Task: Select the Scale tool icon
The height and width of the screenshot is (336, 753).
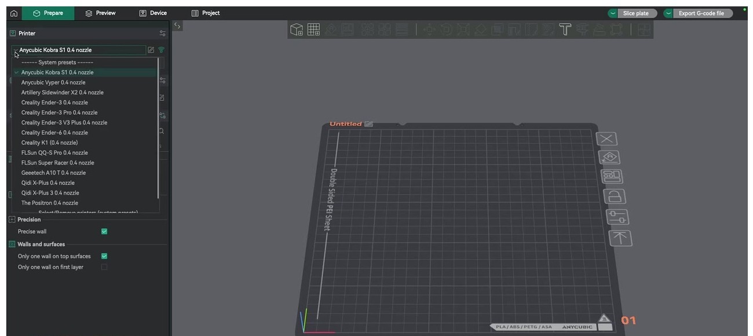Action: point(463,30)
